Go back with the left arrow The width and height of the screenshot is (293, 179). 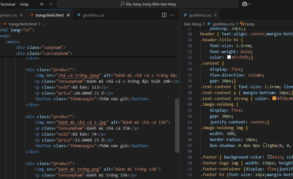coord(42,4)
